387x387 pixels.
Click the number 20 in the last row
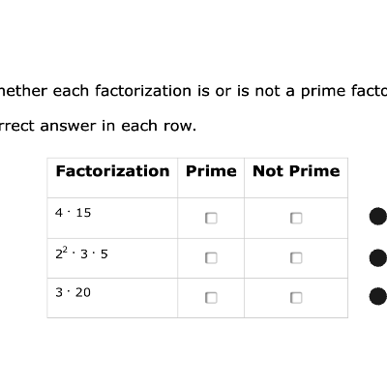[83, 292]
